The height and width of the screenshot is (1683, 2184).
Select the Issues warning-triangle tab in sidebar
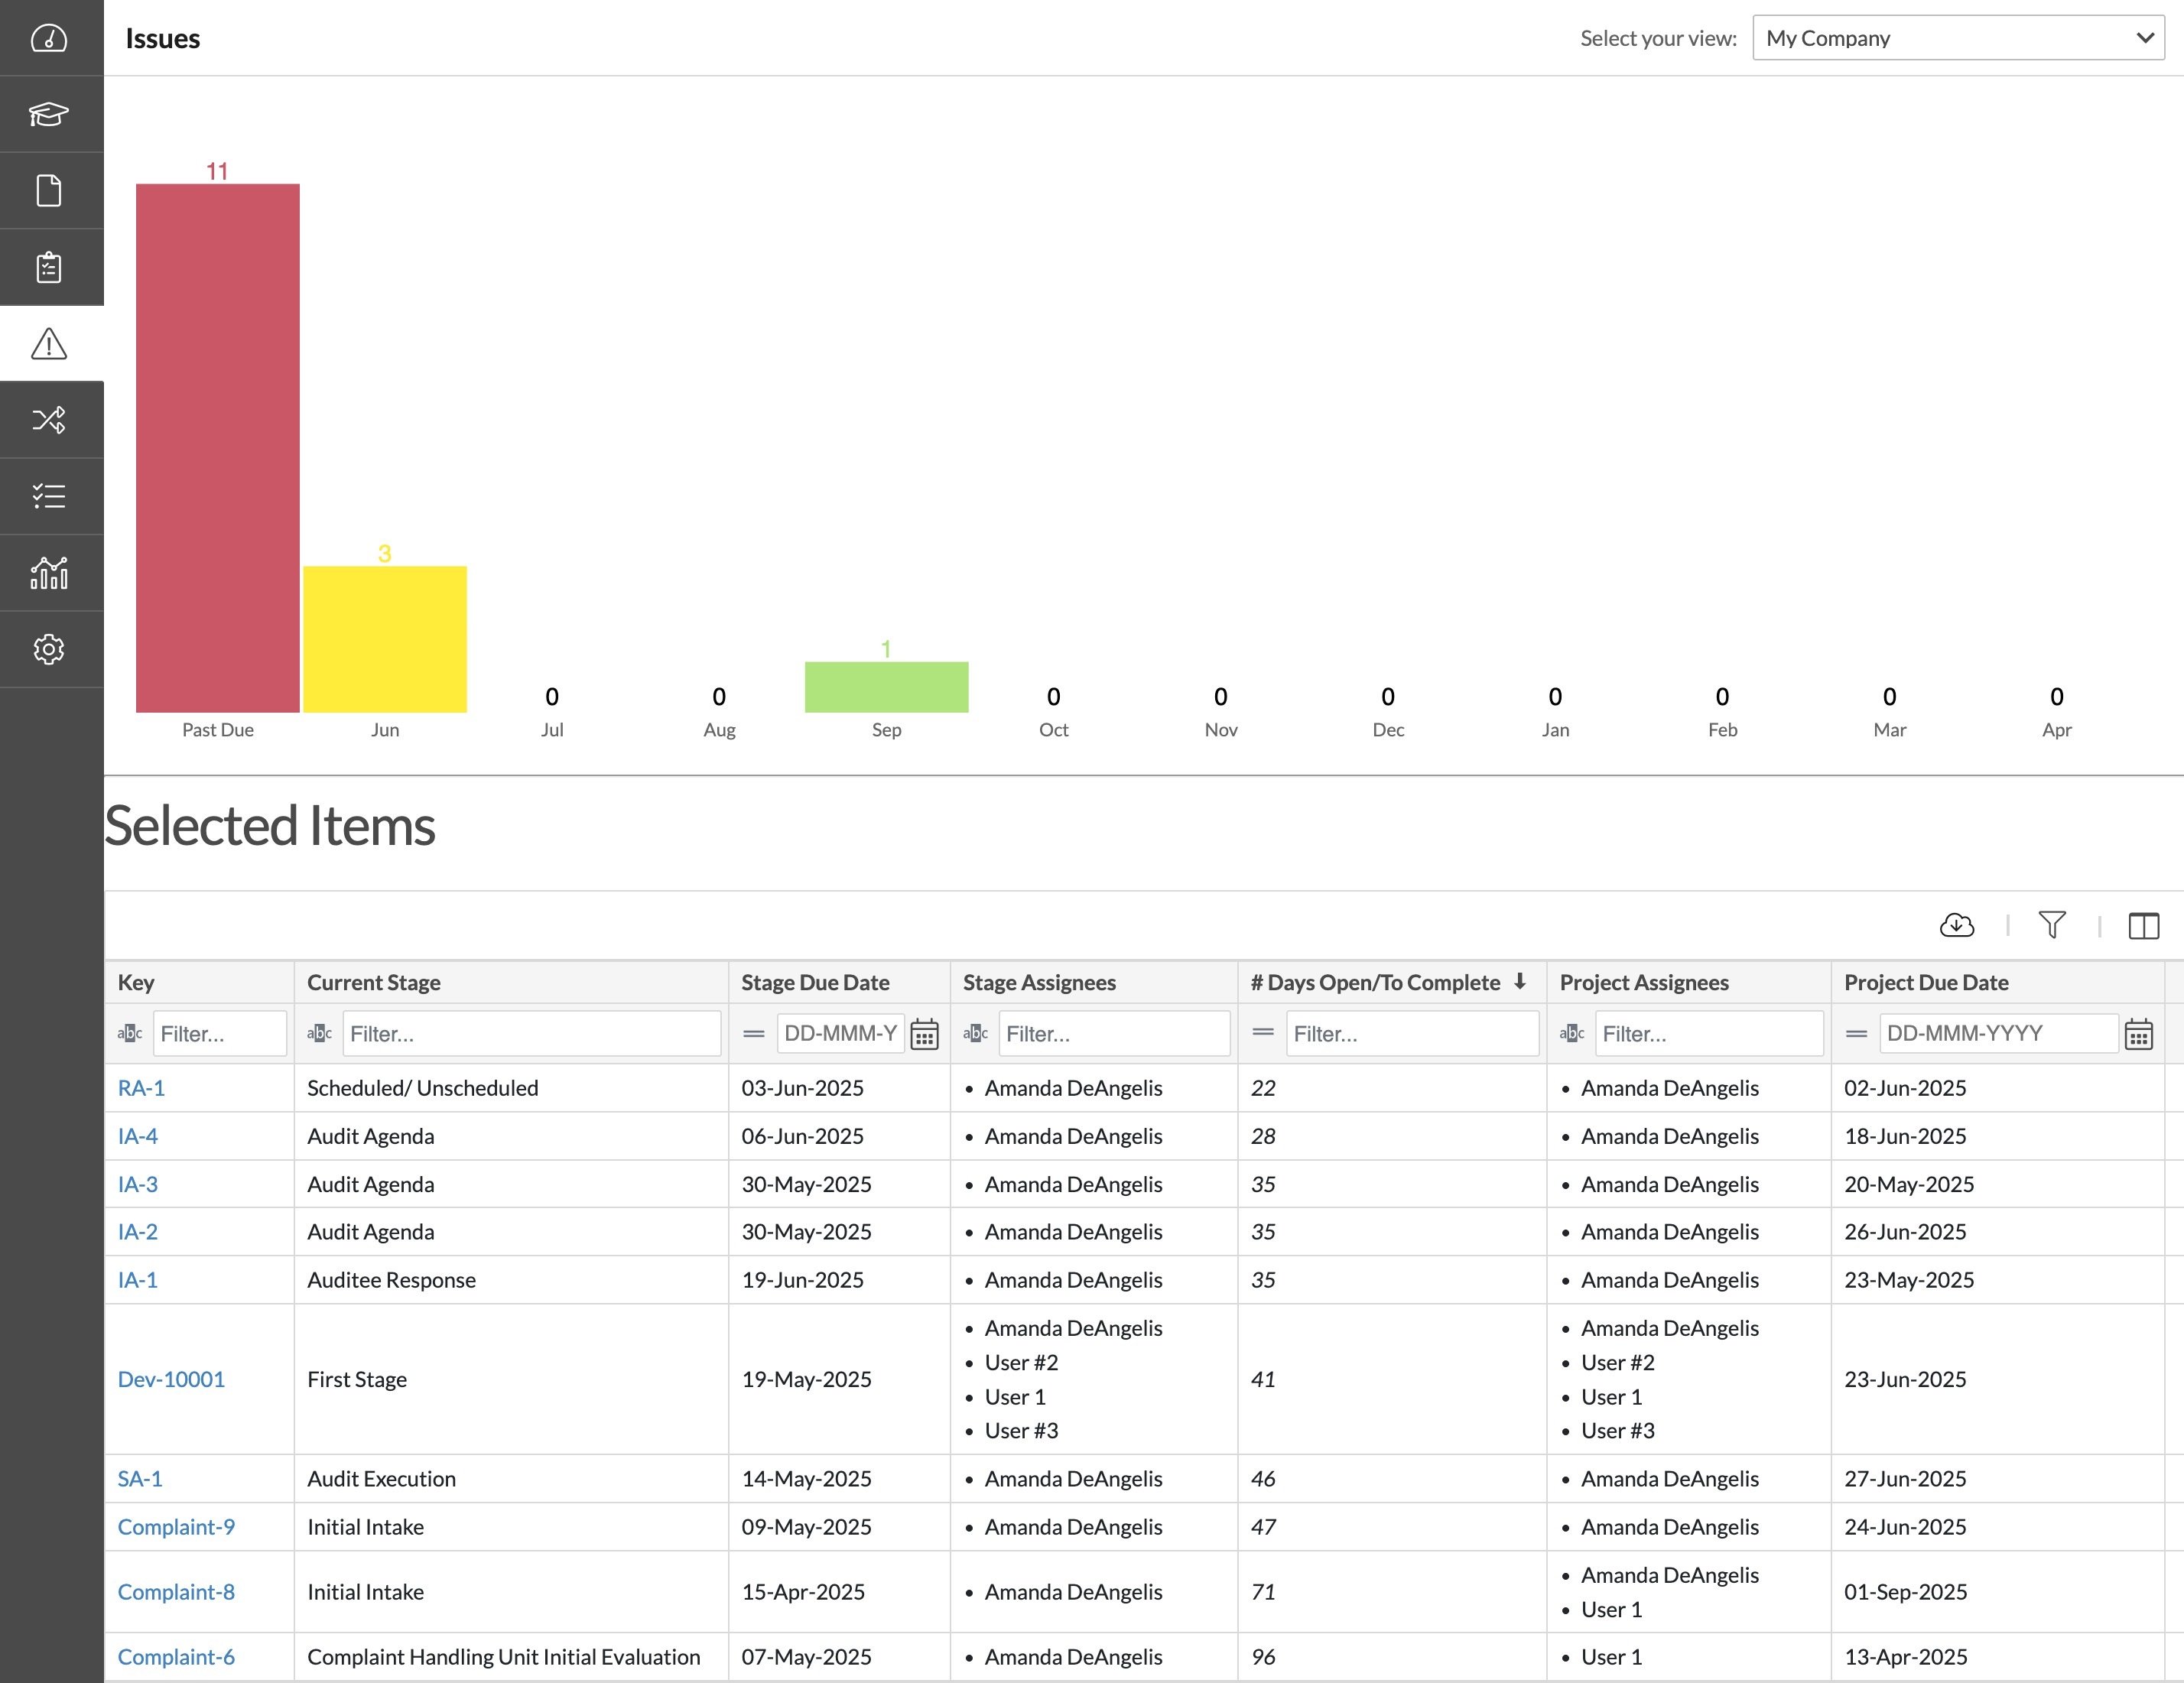[50, 343]
